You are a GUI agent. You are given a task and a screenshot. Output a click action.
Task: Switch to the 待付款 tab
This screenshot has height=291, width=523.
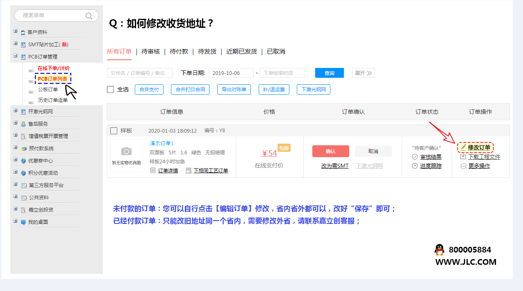point(179,52)
